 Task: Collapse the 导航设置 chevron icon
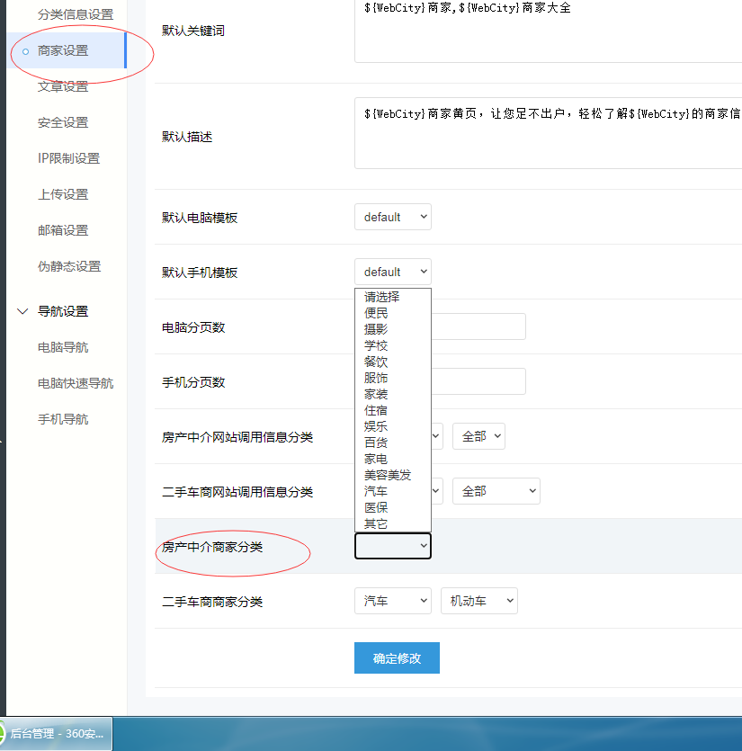click(x=23, y=311)
